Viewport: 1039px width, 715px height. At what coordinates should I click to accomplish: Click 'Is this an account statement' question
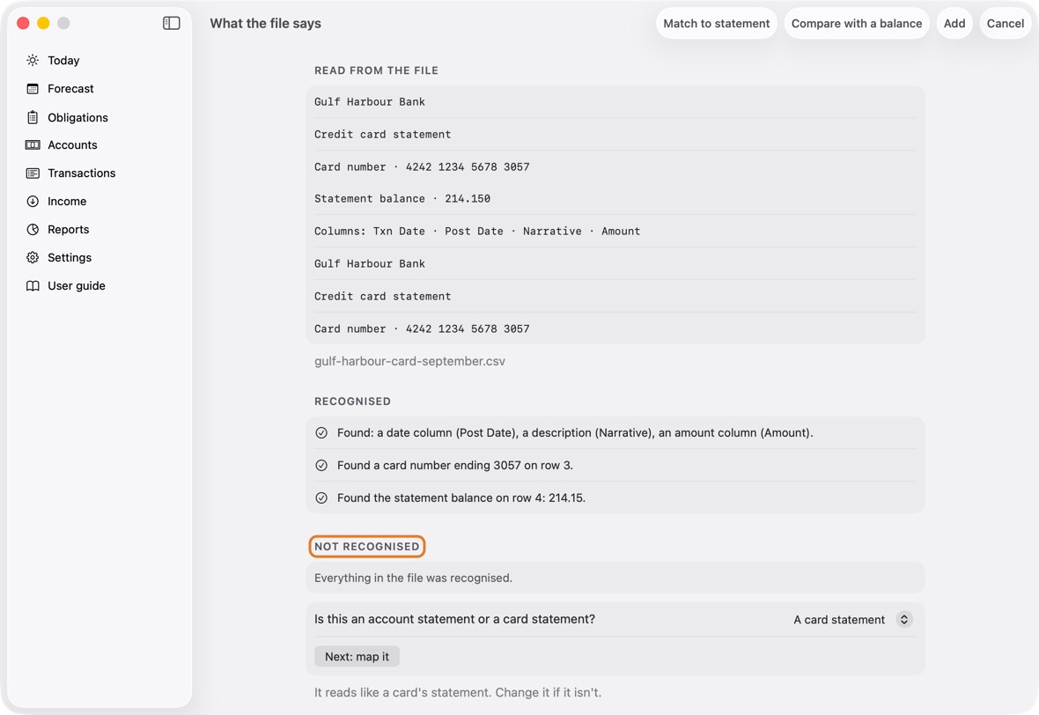(x=454, y=619)
